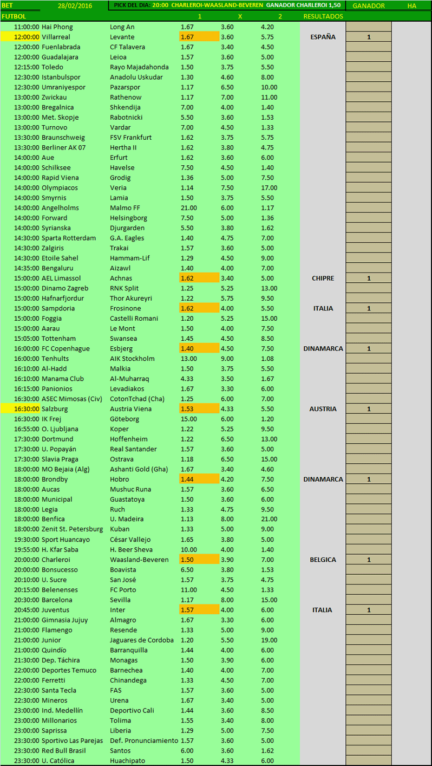This screenshot has height=766, width=432.
Task: Select DINAMARCA label in FC Copenhague row
Action: (323, 348)
